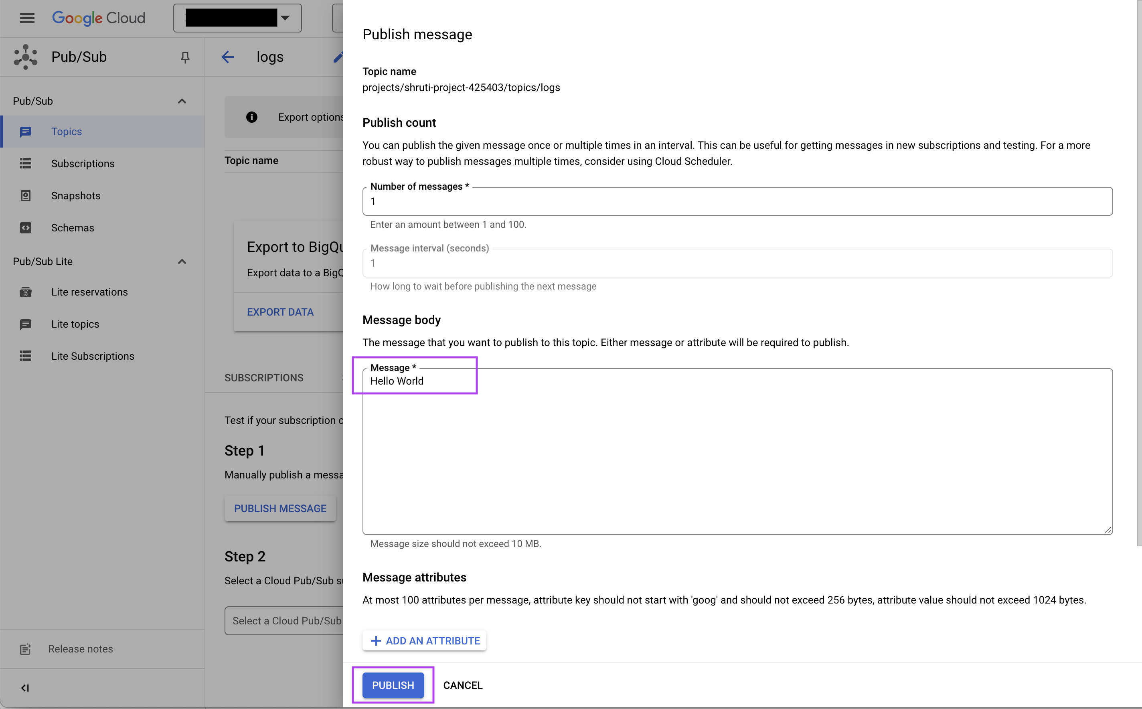Collapse the Pub/Sub sidebar section
1142x709 pixels.
click(182, 101)
